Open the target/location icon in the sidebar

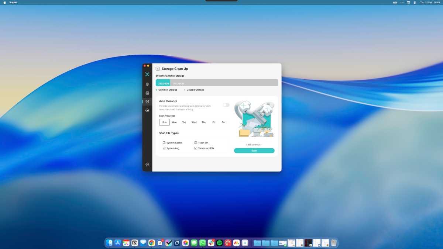(147, 110)
